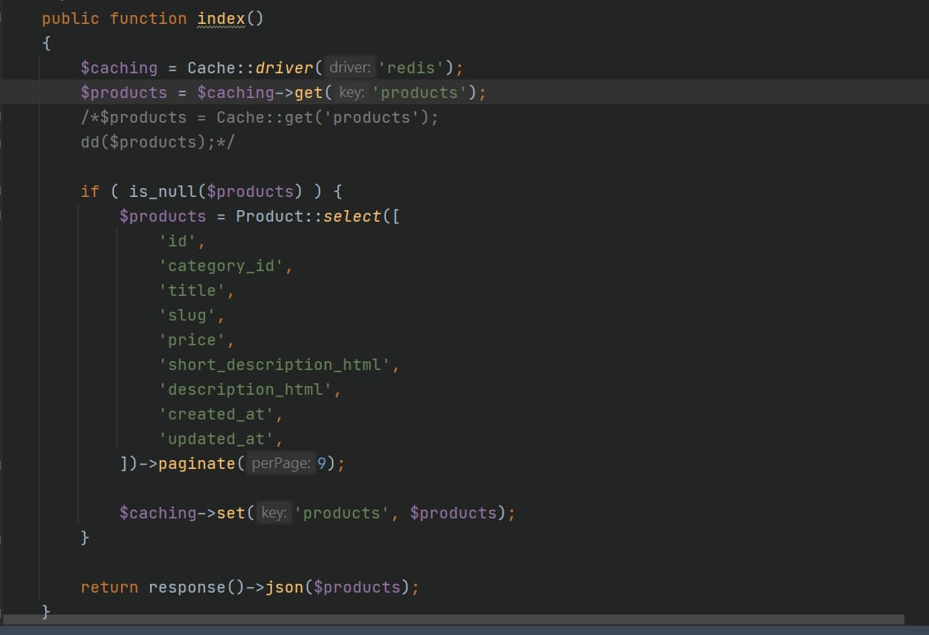Click the 'description_html' column string

point(245,390)
